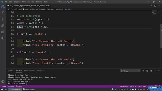Open editor More Actions ellipsis
The image size is (162, 91).
coord(159,6)
